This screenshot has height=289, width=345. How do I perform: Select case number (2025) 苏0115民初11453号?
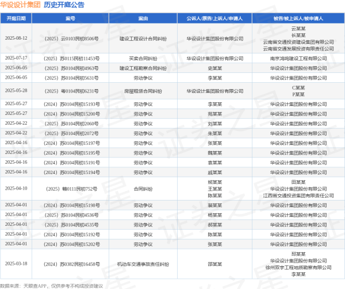71,59
